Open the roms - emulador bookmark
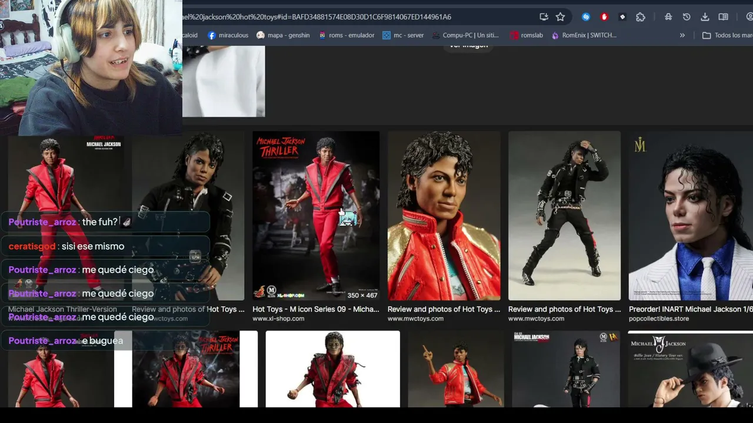Image resolution: width=753 pixels, height=423 pixels. point(346,35)
